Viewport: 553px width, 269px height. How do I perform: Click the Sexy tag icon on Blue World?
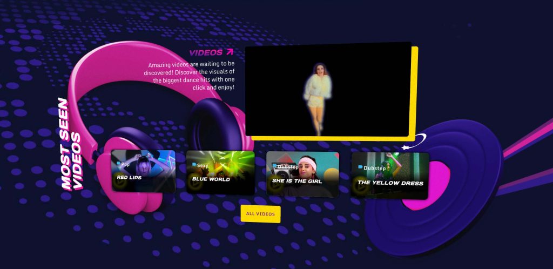(194, 165)
